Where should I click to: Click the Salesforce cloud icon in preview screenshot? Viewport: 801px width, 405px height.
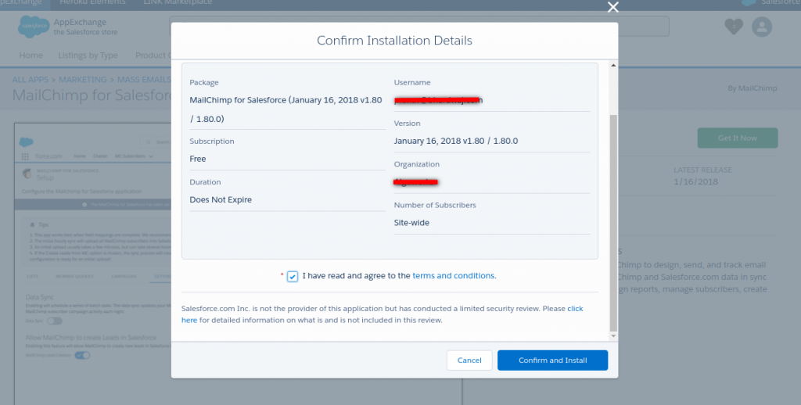pyautogui.click(x=26, y=142)
